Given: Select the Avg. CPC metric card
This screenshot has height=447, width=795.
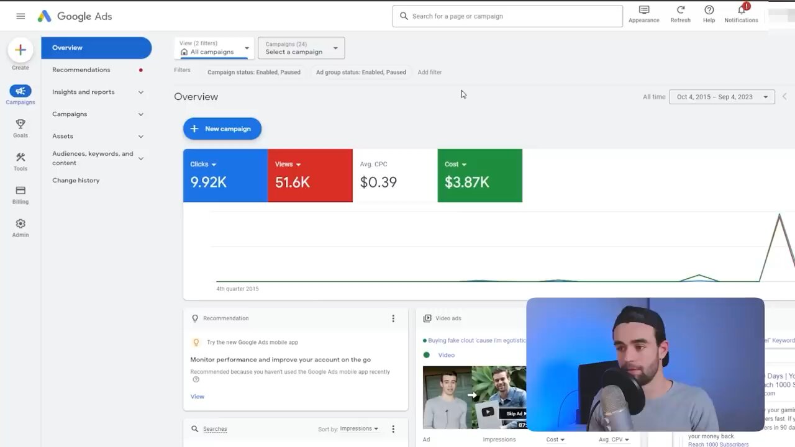Looking at the screenshot, I should pyautogui.click(x=395, y=176).
